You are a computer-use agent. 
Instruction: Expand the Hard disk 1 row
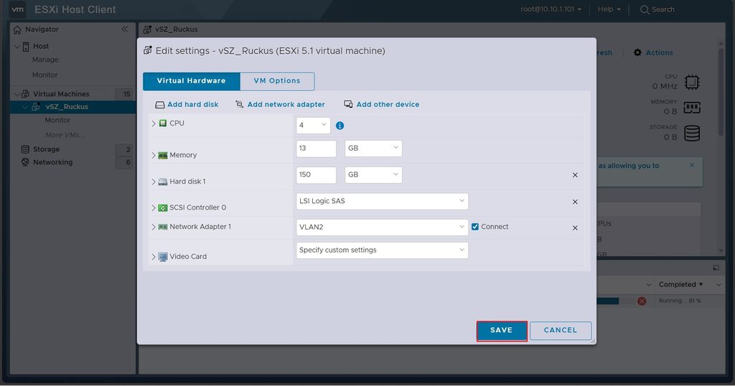pyautogui.click(x=154, y=182)
